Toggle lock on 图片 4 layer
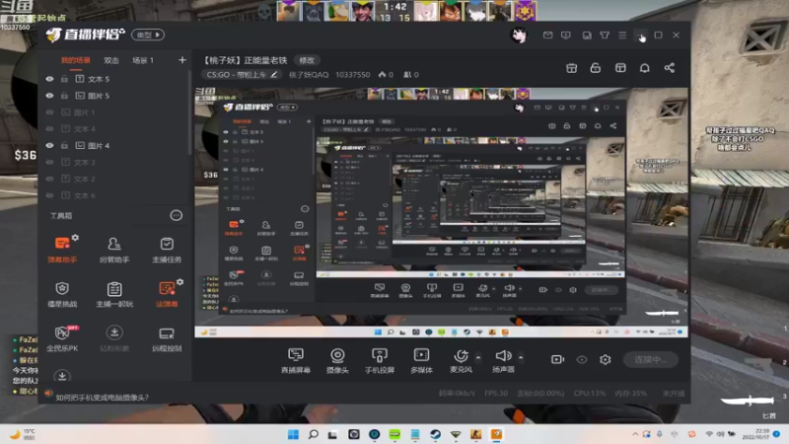The height and width of the screenshot is (444, 789). (64, 145)
